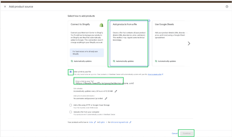Open the English language dropdown
Viewport: 232px width, 137px height.
point(103,122)
